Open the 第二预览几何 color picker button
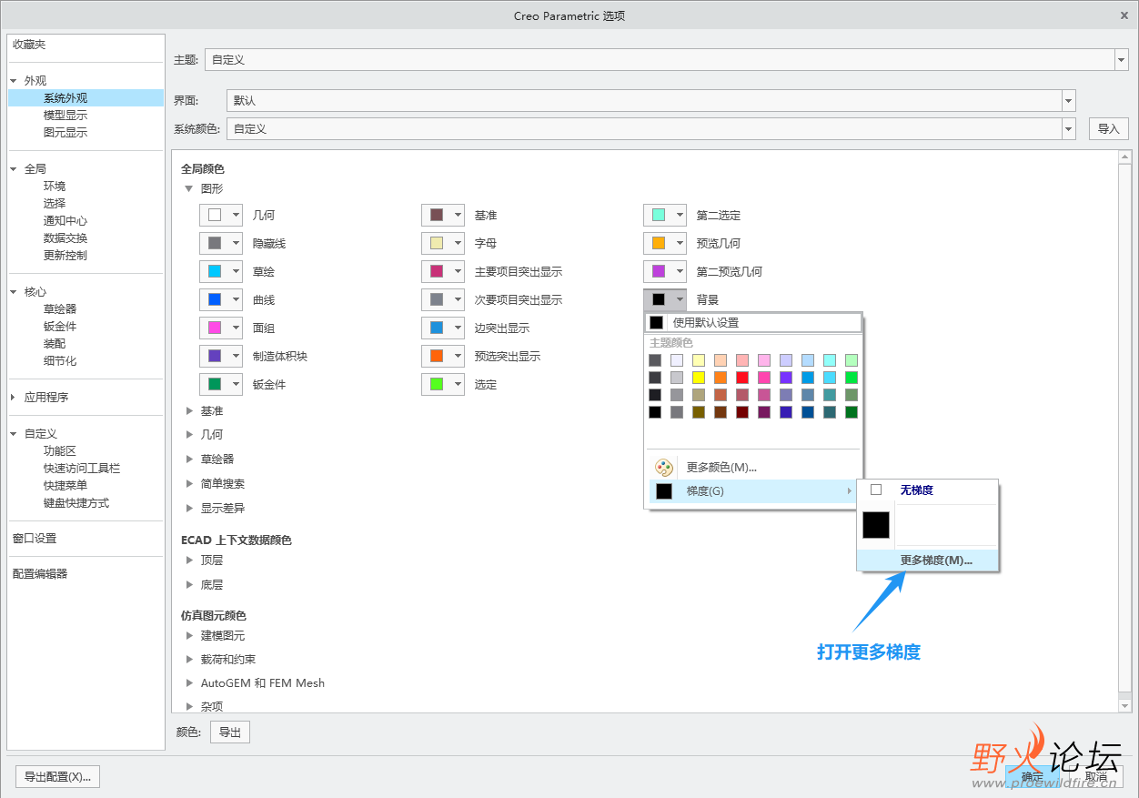Screen dimensions: 1139x798 [665, 272]
